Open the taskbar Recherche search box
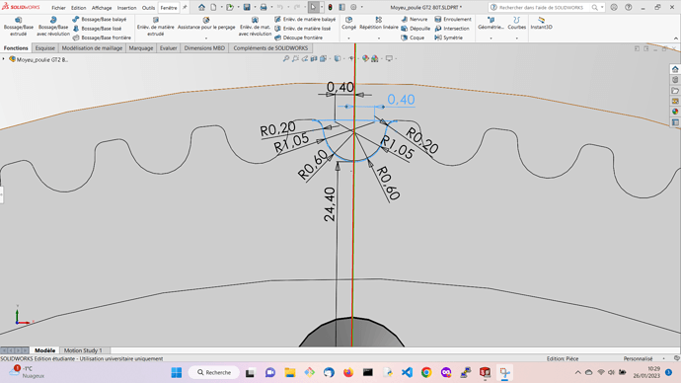Screen dimensions: 681x383 point(214,372)
